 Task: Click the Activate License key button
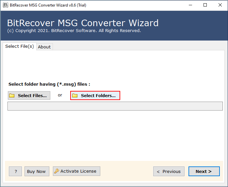76,171
